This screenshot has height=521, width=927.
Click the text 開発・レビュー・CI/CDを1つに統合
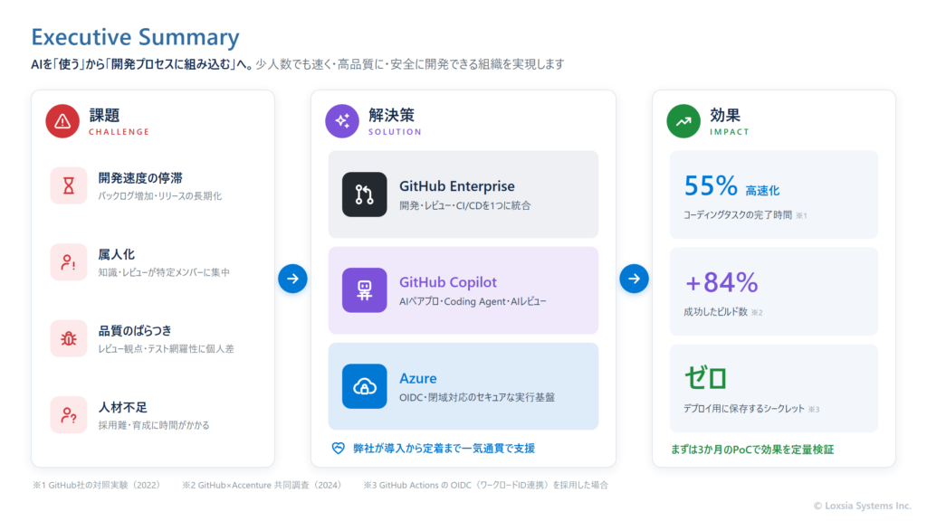pyautogui.click(x=464, y=205)
